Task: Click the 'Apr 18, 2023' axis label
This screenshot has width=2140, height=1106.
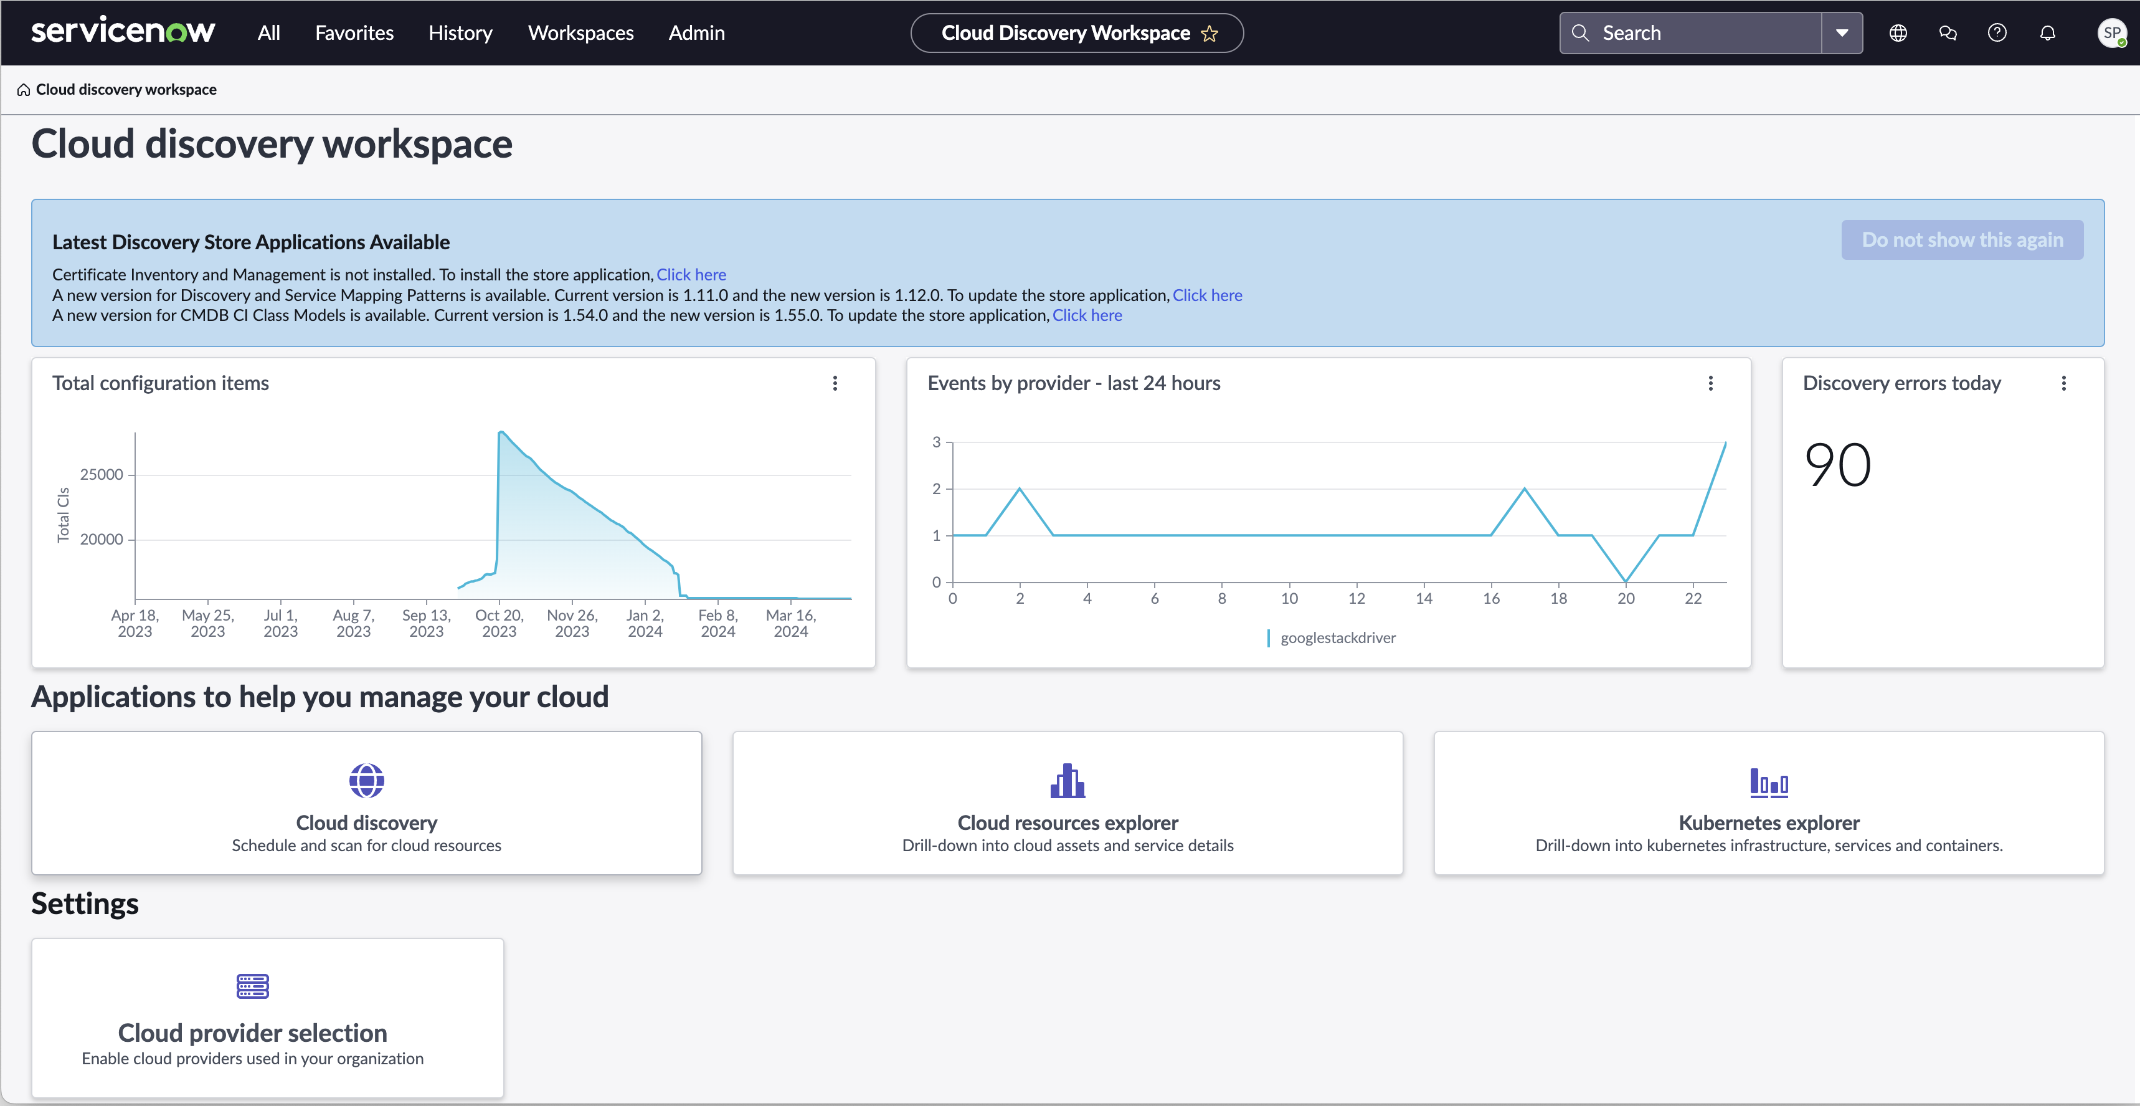Action: click(135, 623)
